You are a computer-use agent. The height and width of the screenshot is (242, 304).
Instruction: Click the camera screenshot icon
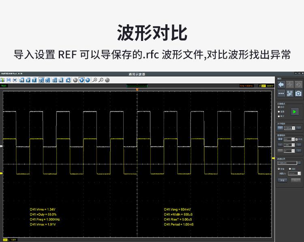point(298,93)
